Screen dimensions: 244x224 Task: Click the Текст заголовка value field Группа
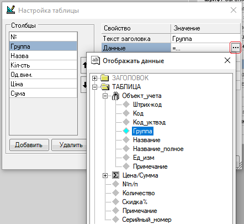coord(205,39)
